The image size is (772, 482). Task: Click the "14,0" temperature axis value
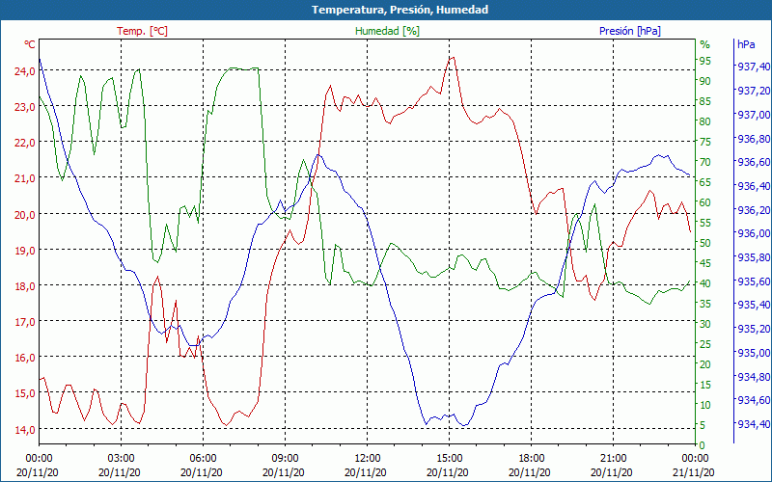(25, 429)
